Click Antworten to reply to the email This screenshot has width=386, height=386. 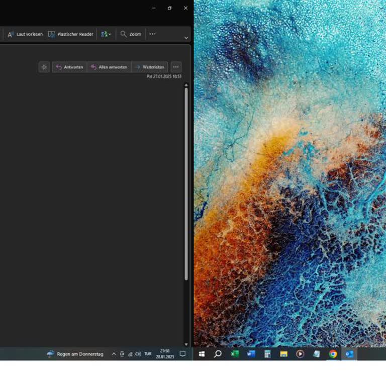70,67
